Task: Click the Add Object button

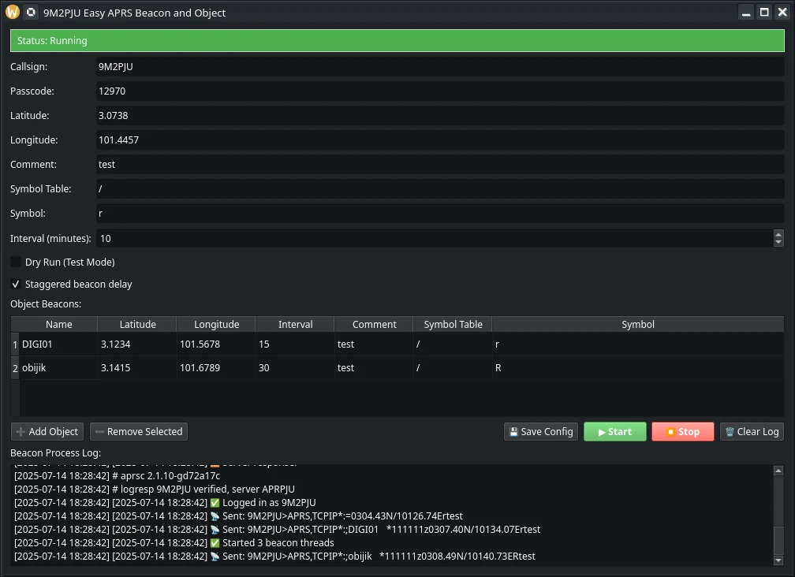Action: click(x=47, y=432)
